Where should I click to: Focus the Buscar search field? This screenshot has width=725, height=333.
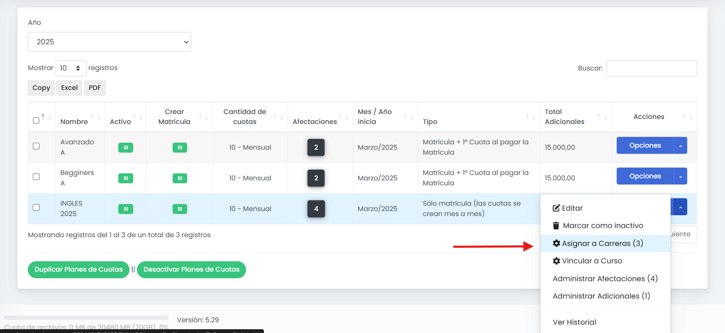pyautogui.click(x=652, y=68)
